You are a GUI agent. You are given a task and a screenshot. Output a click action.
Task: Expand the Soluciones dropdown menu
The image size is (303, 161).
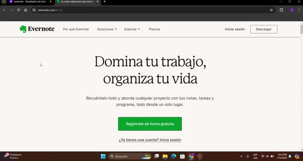click(107, 29)
